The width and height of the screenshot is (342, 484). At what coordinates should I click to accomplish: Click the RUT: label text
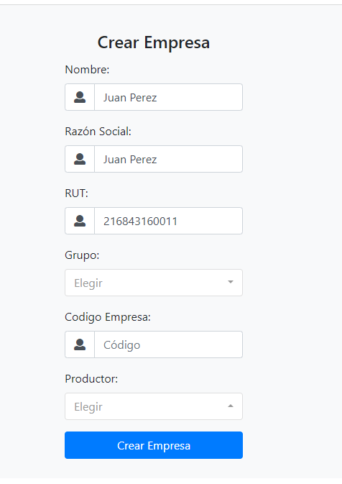point(76,193)
